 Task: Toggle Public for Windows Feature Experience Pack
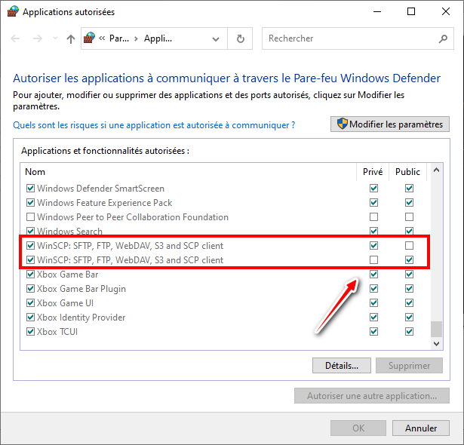pyautogui.click(x=409, y=203)
